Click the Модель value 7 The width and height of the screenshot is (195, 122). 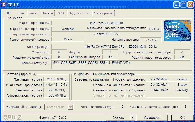pos(110,52)
